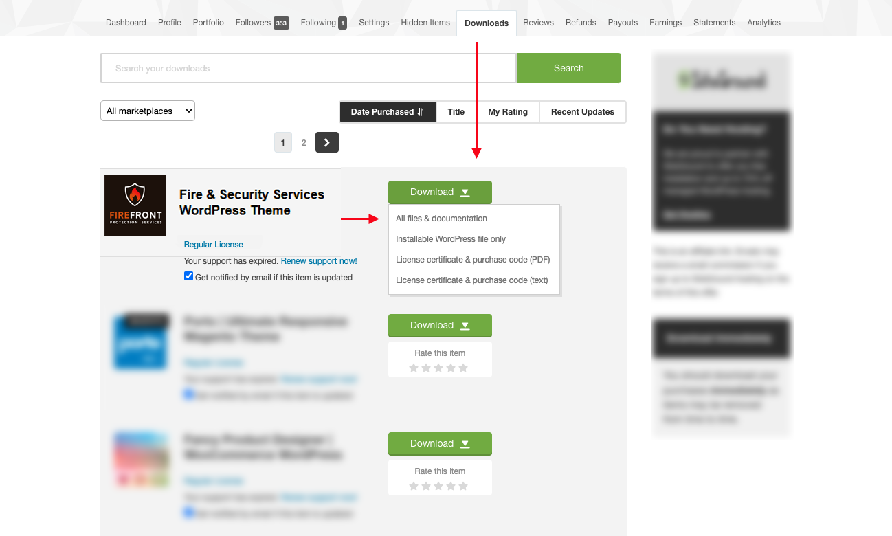Uncheck email notification for Fire & Security theme
892x536 pixels.
tap(189, 277)
